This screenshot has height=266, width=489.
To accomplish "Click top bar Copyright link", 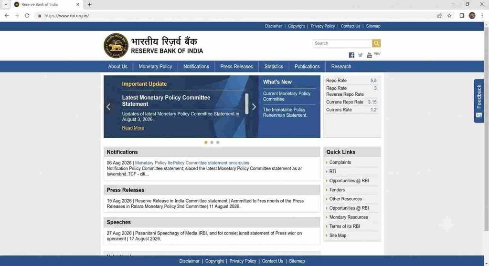I will click(296, 26).
